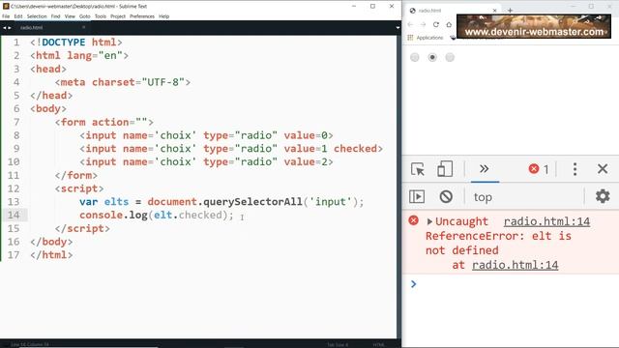Open the Sublime tab list dropdown arrow
The image size is (619, 348).
(398, 28)
